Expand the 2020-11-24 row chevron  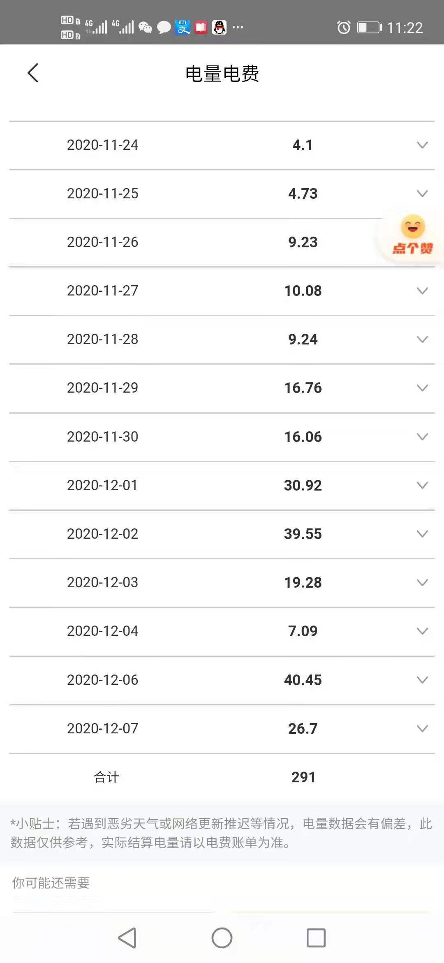pyautogui.click(x=422, y=145)
